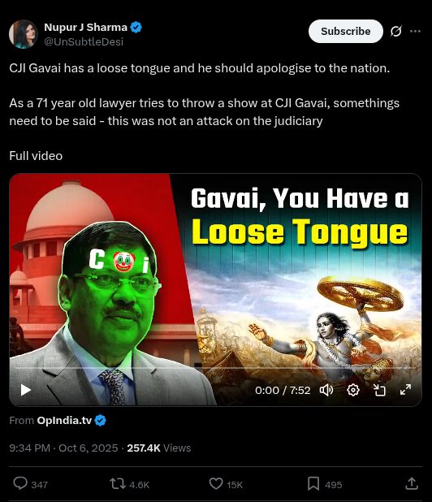Image resolution: width=432 pixels, height=502 pixels.
Task: Click the Subscribe button
Action: [346, 31]
